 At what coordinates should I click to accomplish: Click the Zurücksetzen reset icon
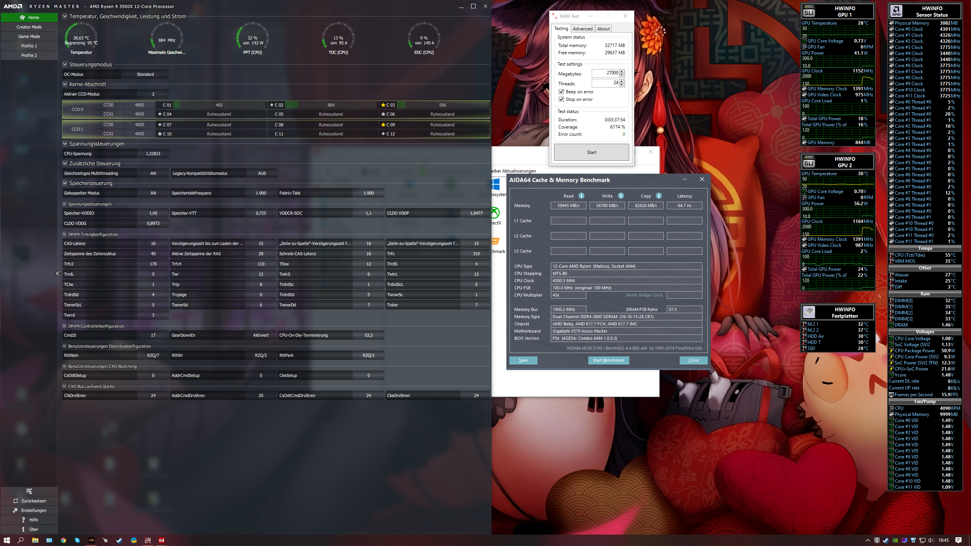point(16,501)
